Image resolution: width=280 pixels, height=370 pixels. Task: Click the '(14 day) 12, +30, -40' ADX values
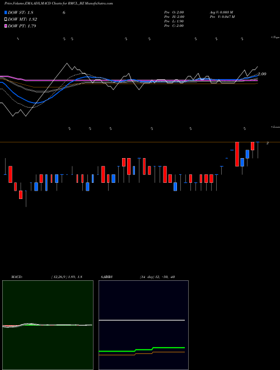click(x=157, y=277)
